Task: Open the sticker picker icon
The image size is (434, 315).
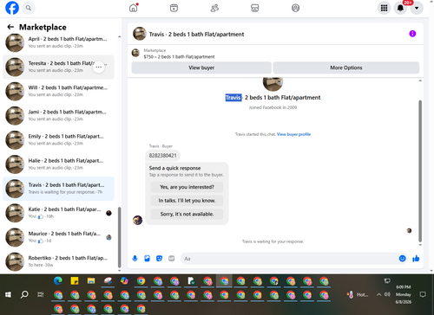Action: click(x=159, y=259)
